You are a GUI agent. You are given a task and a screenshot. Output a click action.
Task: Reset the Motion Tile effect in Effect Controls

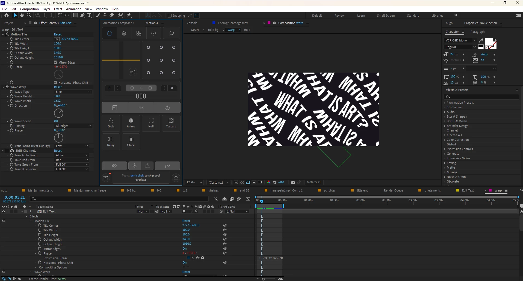[58, 34]
